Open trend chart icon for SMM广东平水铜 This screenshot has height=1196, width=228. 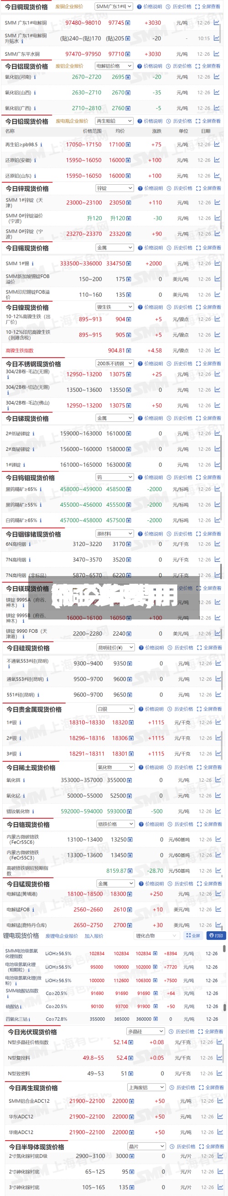(x=217, y=54)
